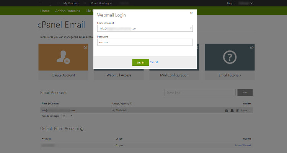Click the Email Tutorials question mark icon

pos(230,57)
